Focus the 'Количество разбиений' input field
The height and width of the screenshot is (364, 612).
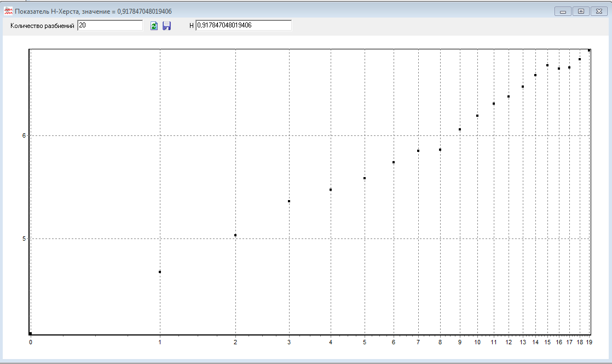(x=109, y=25)
